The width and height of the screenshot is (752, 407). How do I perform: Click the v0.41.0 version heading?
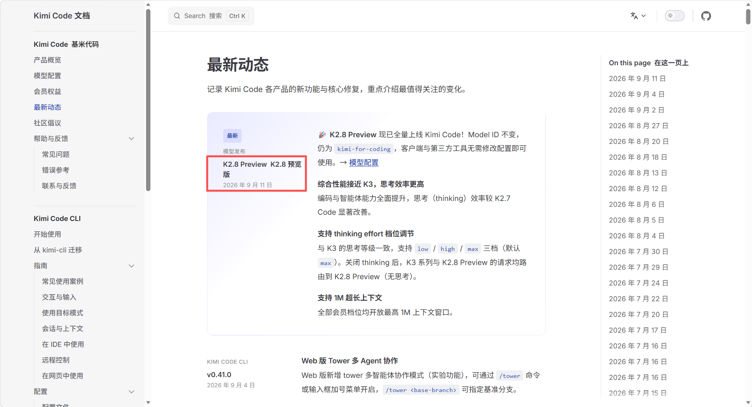(x=219, y=375)
